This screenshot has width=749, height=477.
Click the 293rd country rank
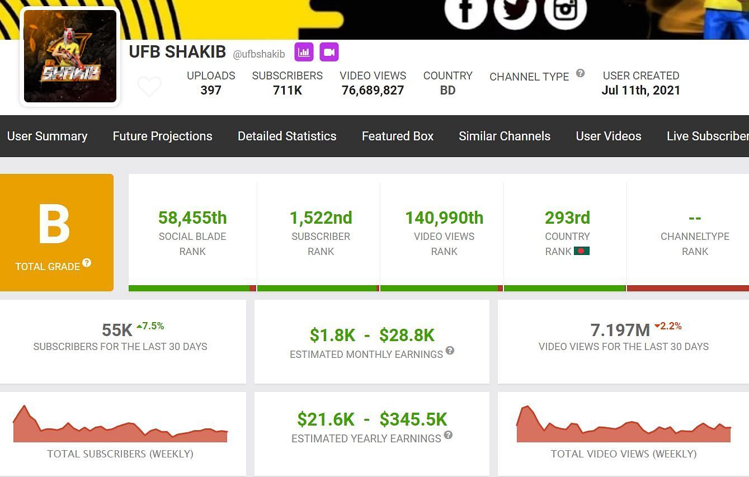tap(567, 218)
